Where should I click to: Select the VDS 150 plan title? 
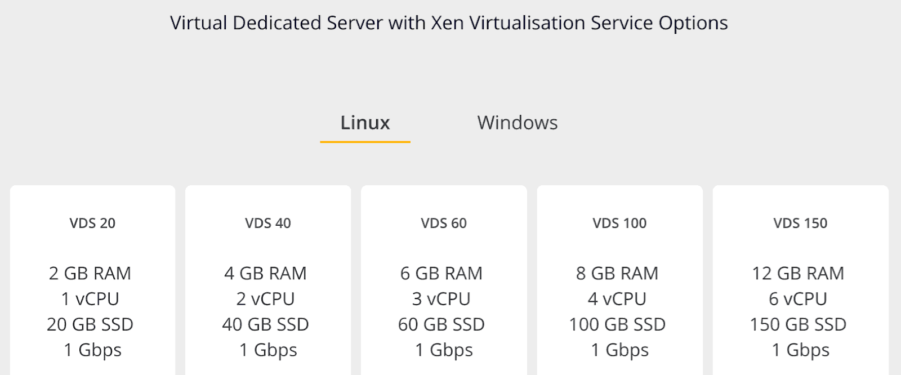[x=800, y=223]
